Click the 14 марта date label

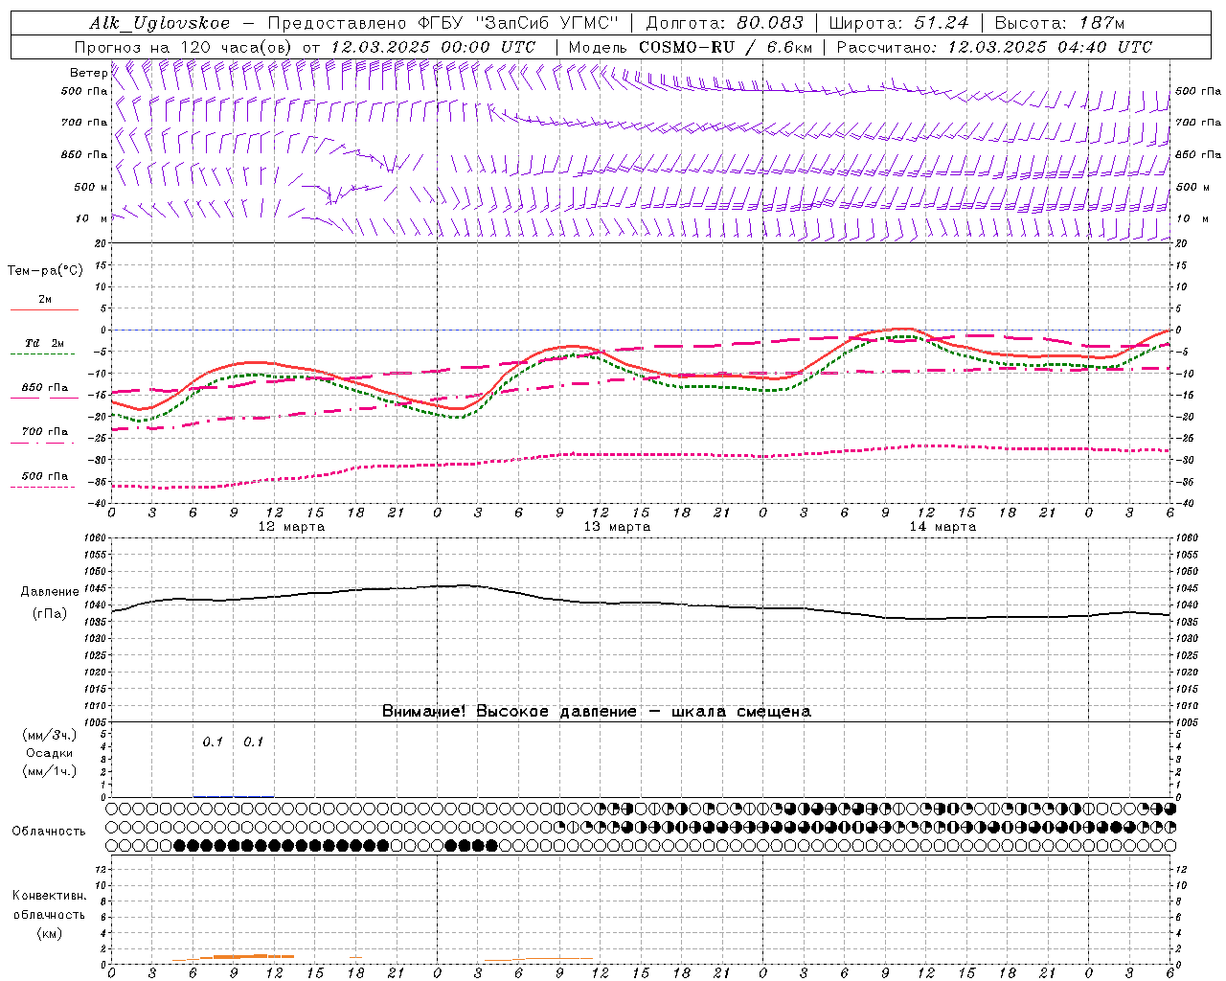pos(942,527)
